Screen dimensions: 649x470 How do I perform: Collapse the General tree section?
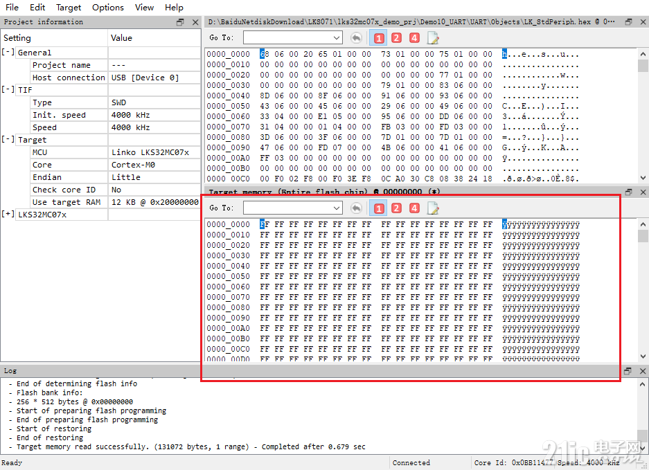pos(8,52)
